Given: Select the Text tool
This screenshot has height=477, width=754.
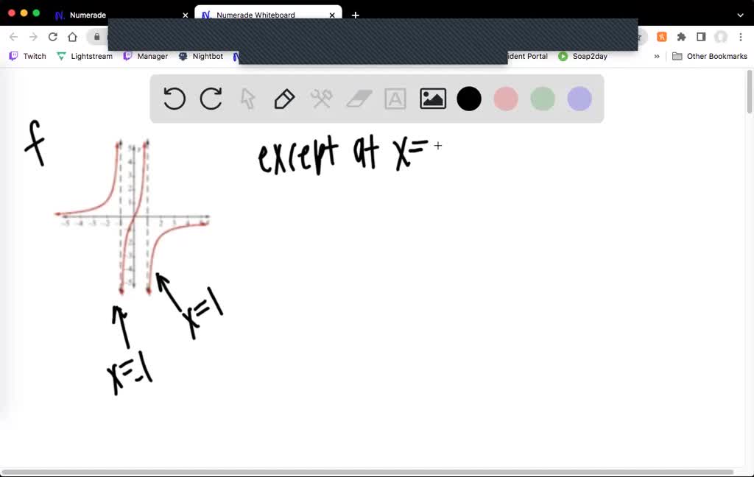Looking at the screenshot, I should click(395, 98).
